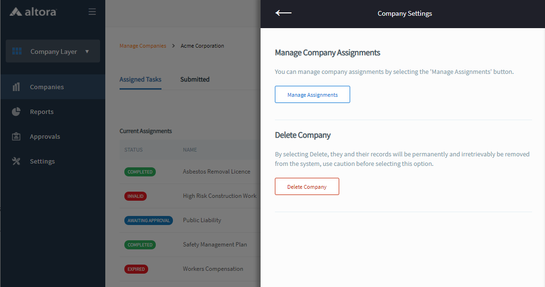Click the Altora logo
Screen dimensions: 545x287
(33, 12)
